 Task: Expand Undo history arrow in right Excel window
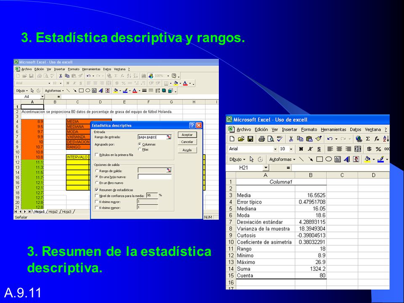(336, 139)
